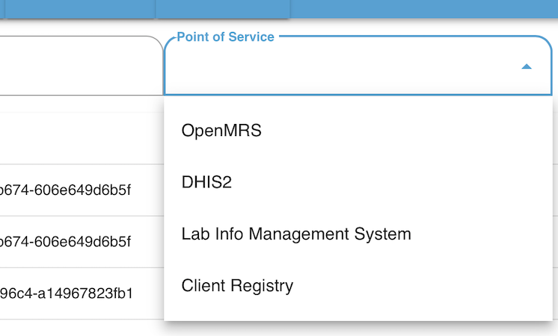Screen dimensions: 558x336
Task: Pick Lab Info Management System option
Action: [x=358, y=234]
